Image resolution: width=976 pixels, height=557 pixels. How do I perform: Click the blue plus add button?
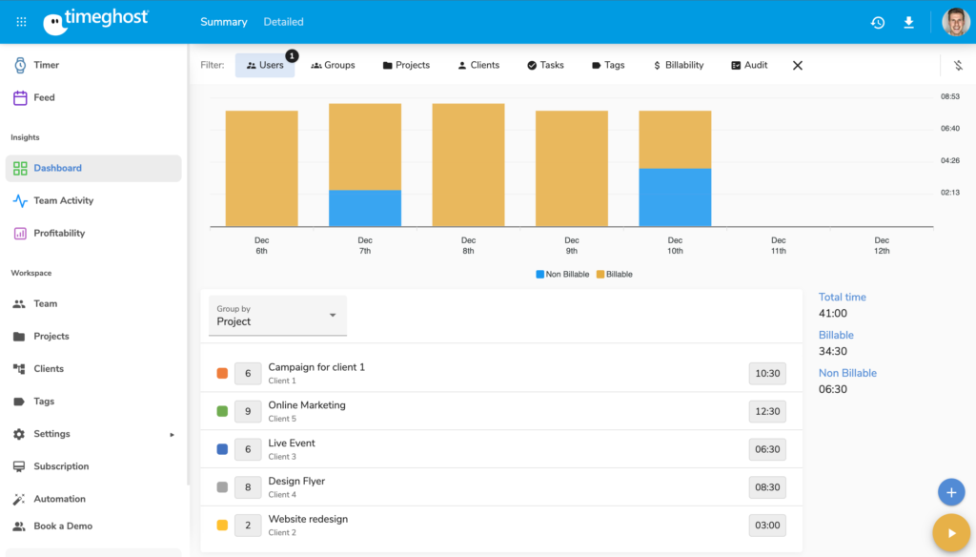pyautogui.click(x=950, y=492)
